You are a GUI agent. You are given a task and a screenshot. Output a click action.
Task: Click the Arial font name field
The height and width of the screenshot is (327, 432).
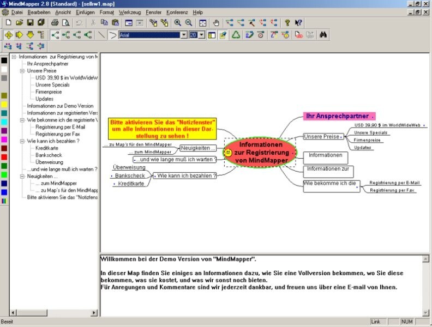coord(149,35)
